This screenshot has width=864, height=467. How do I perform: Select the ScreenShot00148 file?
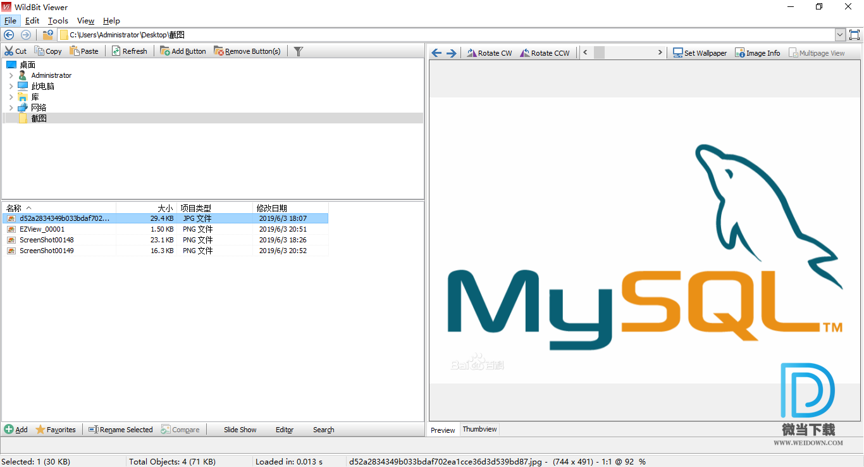click(46, 240)
